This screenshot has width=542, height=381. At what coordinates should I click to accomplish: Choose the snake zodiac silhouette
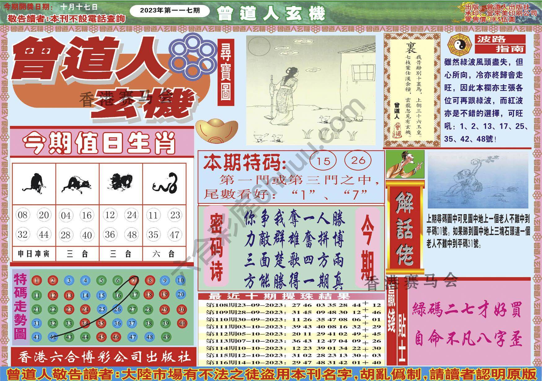[x=165, y=184]
